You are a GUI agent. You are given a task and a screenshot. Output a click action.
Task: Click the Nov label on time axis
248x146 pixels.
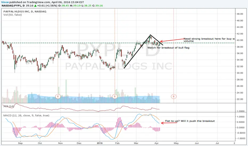(60, 143)
